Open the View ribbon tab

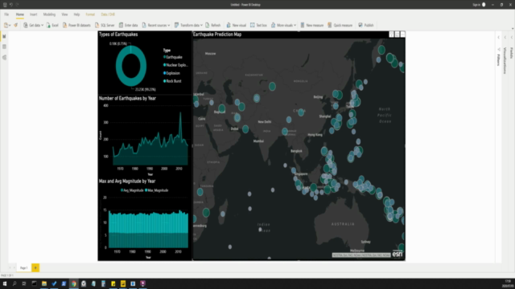[64, 14]
